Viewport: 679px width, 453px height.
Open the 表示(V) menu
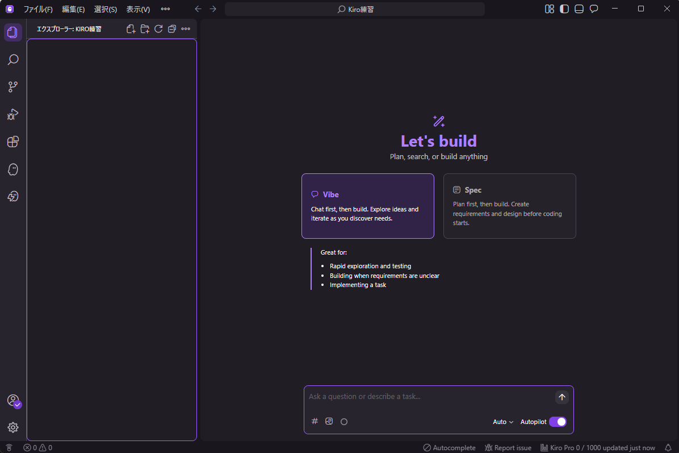coord(138,9)
